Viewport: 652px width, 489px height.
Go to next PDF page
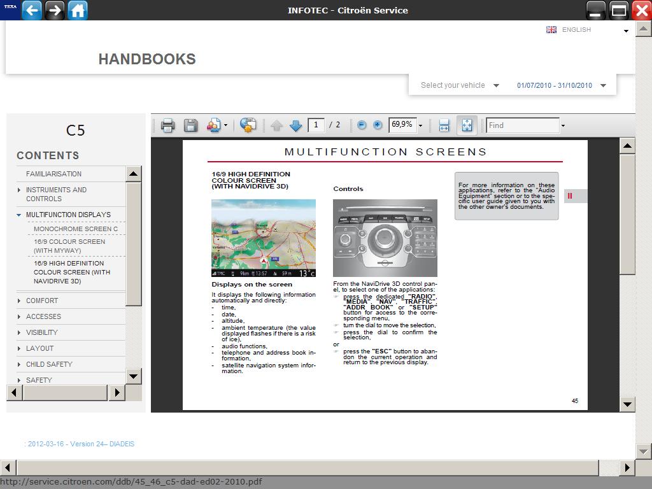[x=295, y=125]
